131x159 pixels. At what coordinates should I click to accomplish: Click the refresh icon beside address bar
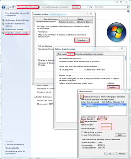coord(91,7)
